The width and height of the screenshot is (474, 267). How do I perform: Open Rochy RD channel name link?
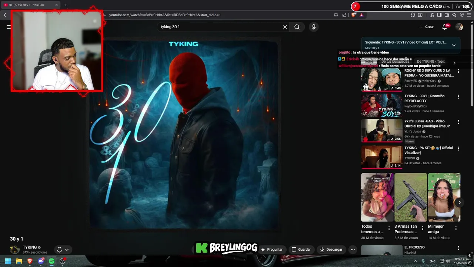coord(411,81)
